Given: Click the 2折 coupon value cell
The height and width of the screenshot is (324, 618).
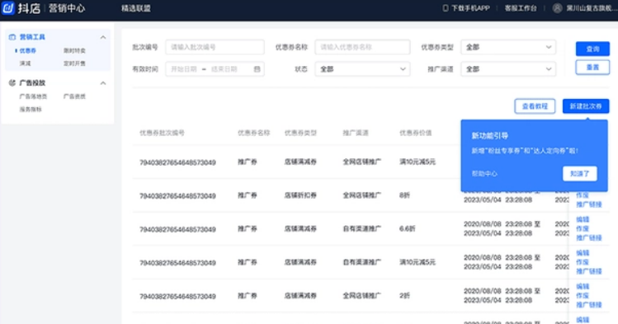Looking at the screenshot, I should [404, 296].
